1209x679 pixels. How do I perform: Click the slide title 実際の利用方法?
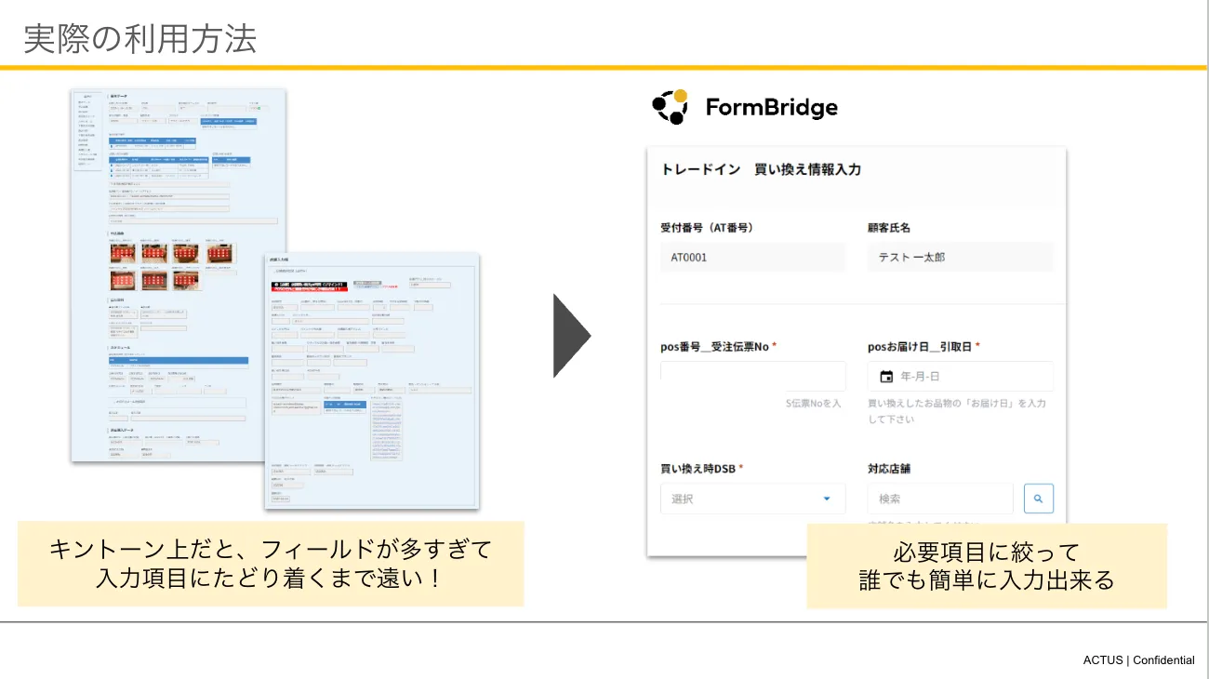pyautogui.click(x=139, y=39)
